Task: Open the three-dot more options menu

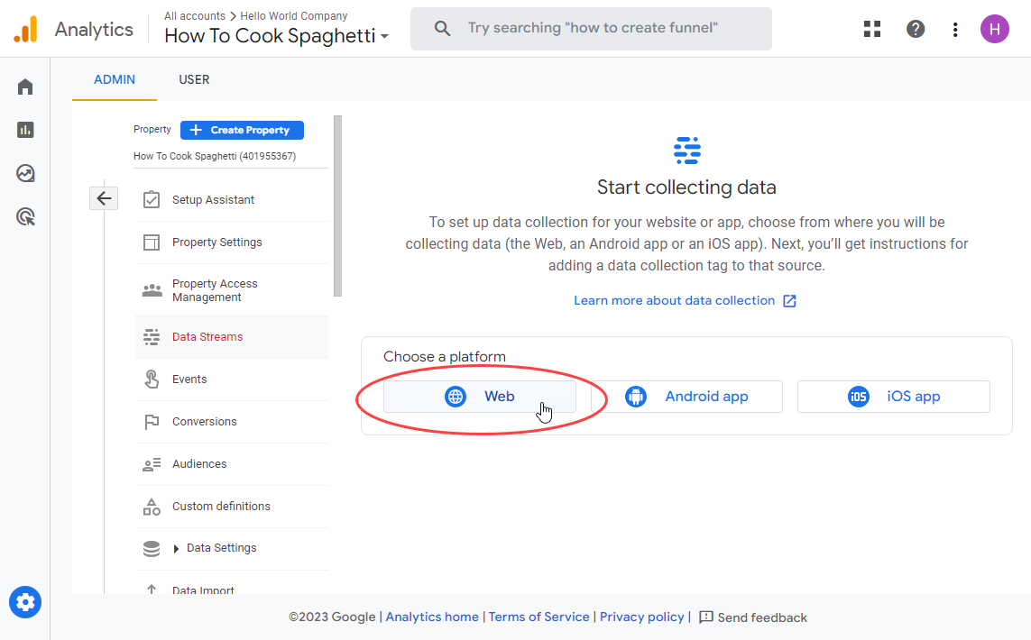Action: (x=955, y=29)
